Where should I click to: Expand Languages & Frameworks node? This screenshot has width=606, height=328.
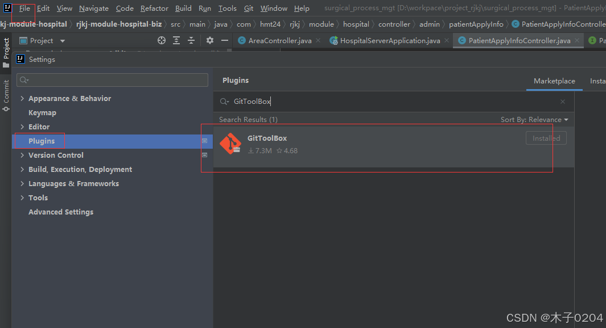click(22, 183)
